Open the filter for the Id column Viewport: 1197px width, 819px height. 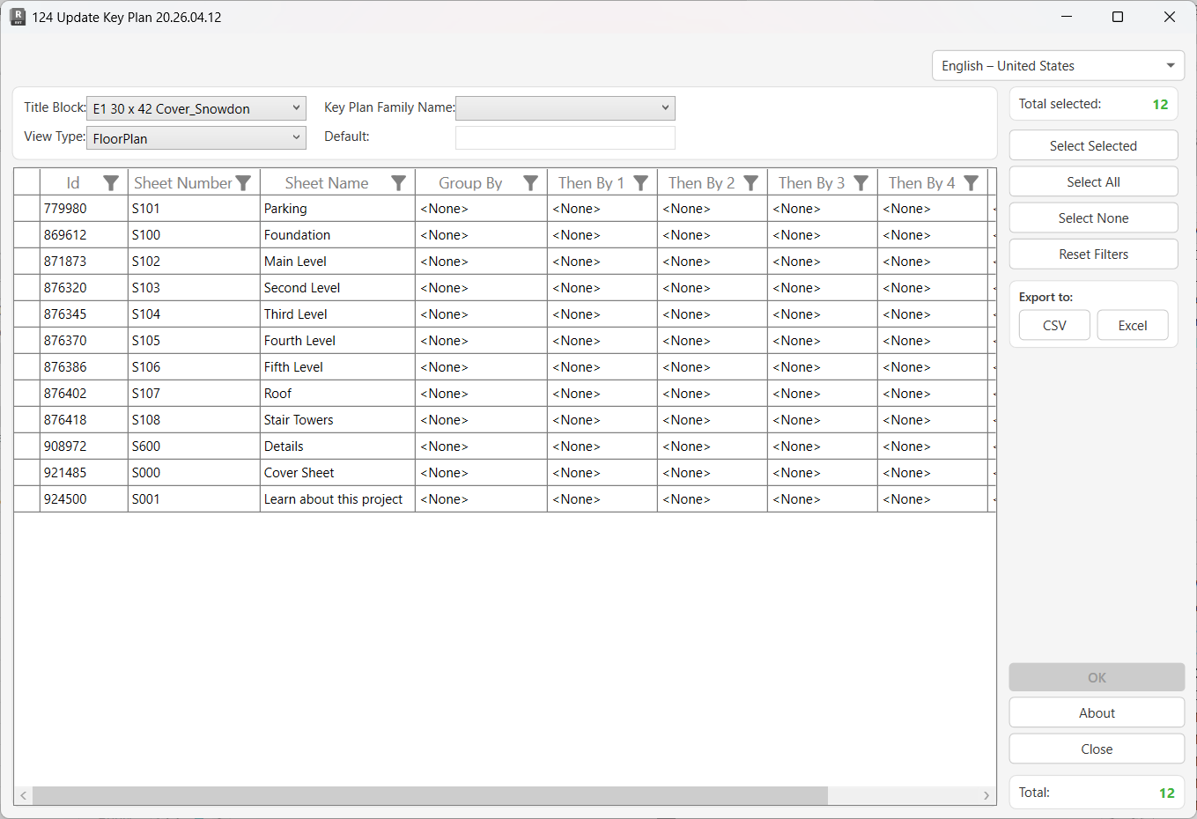[x=111, y=182]
